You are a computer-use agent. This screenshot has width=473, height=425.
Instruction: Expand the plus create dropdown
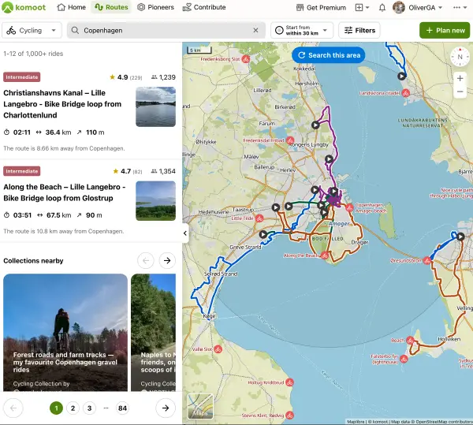[362, 8]
